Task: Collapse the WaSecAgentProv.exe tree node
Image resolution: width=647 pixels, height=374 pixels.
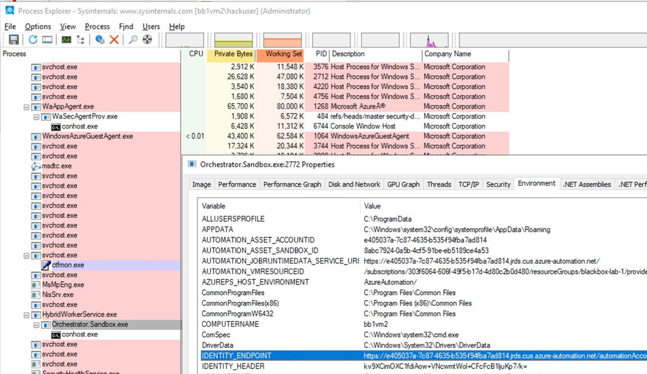Action: (36, 117)
